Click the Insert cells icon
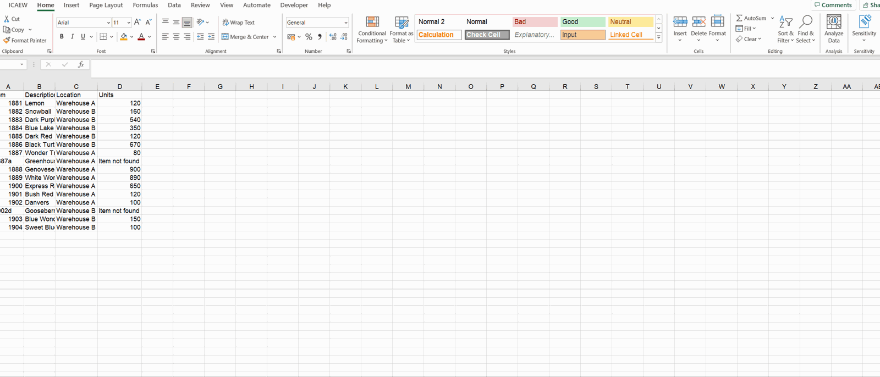 coord(680,23)
